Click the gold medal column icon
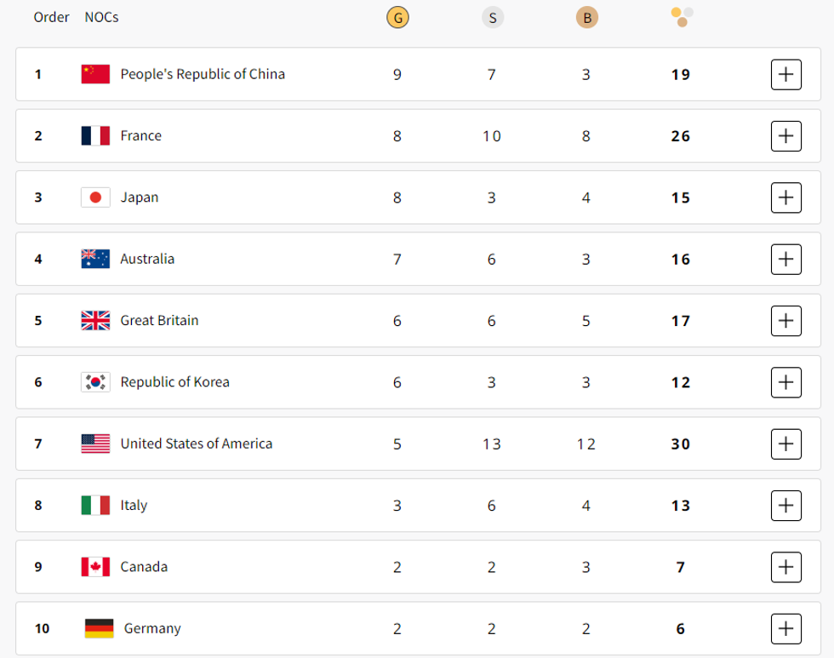 397,17
